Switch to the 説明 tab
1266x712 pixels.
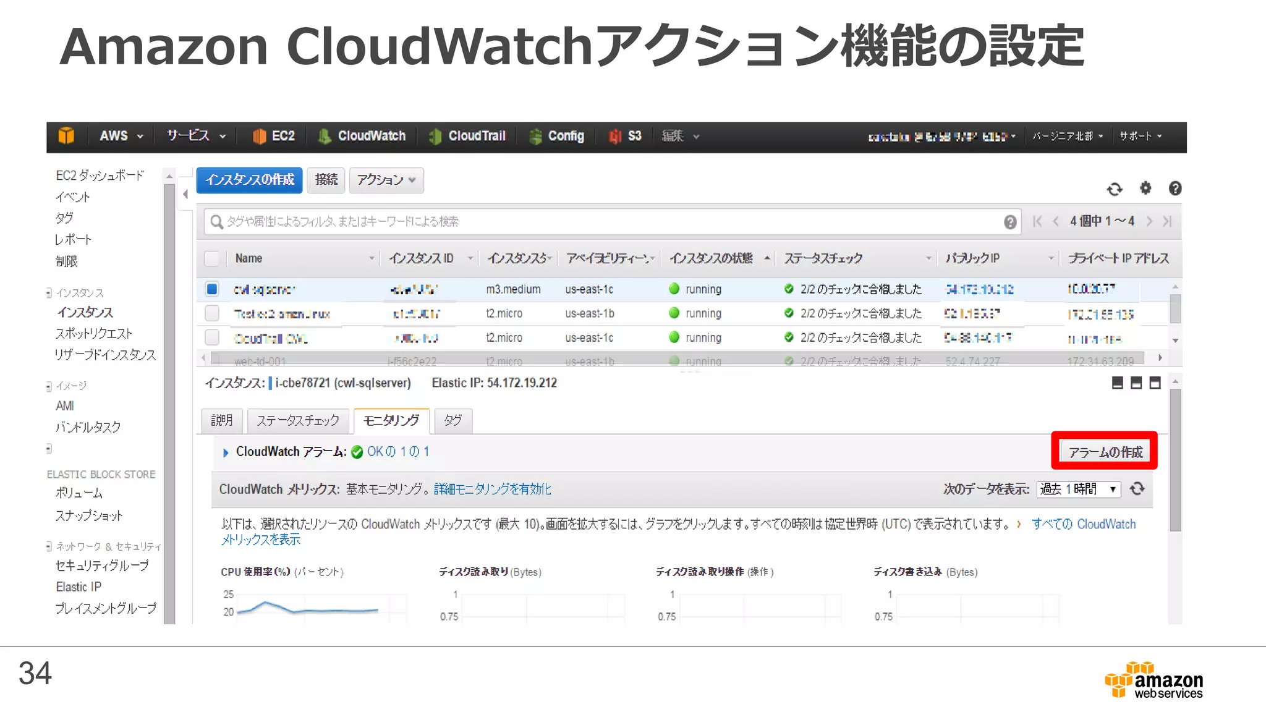(222, 421)
